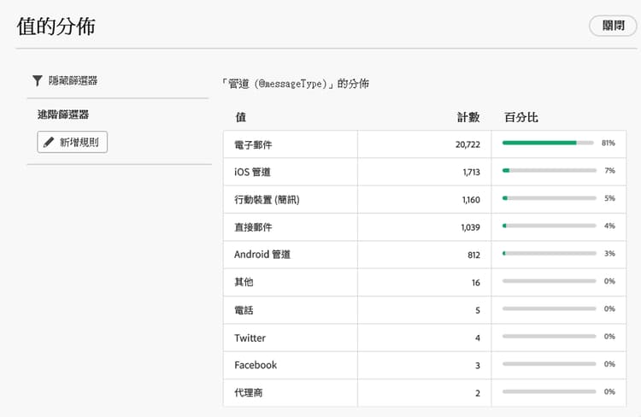
Task: Select the 行動裝置 (簡訊) row
Action: pyautogui.click(x=267, y=200)
